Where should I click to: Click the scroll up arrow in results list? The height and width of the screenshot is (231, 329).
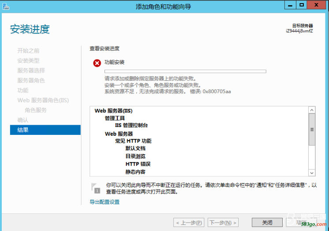[x=312, y=110]
